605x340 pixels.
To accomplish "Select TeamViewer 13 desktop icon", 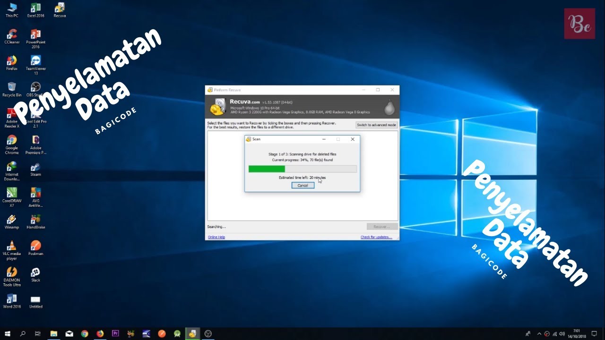I will [x=35, y=65].
